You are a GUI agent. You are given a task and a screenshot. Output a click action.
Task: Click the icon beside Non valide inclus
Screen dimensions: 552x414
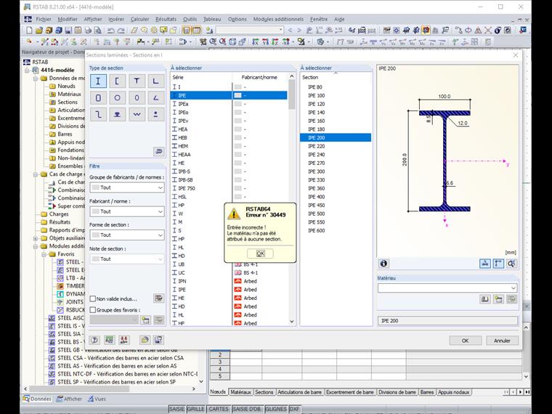click(159, 299)
